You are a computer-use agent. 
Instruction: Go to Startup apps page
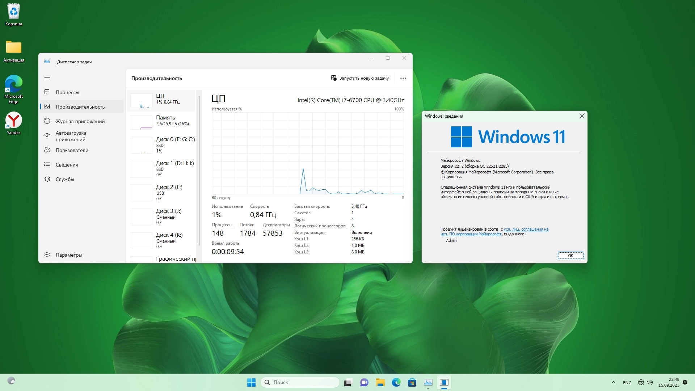click(71, 136)
